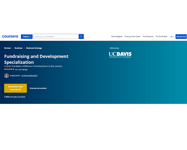The width and height of the screenshot is (187, 150).
Task: Click Angela Joens instructor avatar
Action: click(6, 76)
